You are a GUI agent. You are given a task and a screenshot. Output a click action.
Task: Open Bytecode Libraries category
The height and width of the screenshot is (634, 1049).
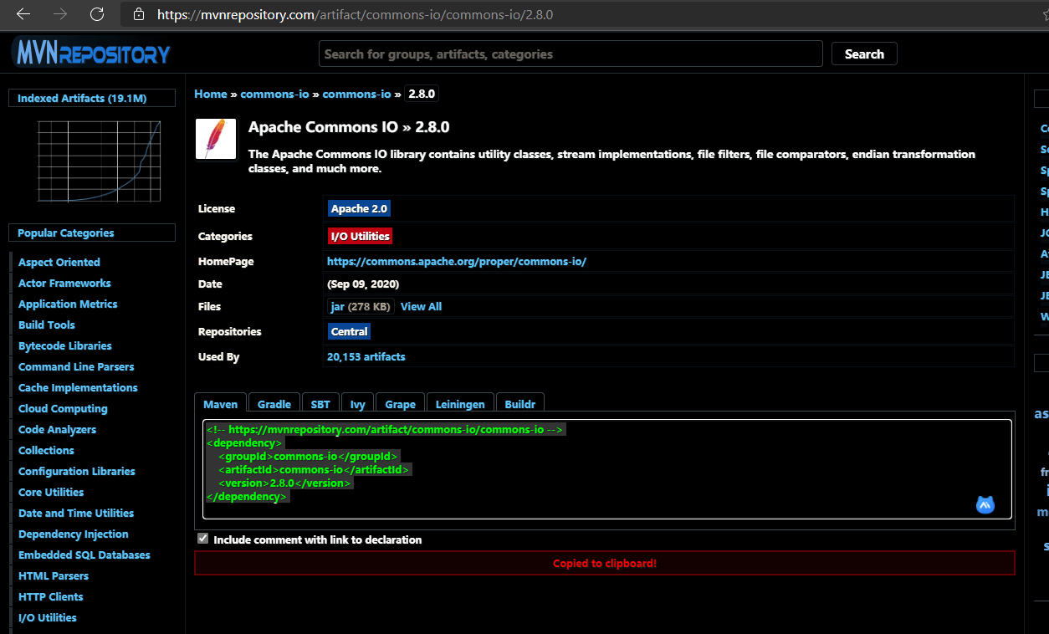tap(65, 345)
